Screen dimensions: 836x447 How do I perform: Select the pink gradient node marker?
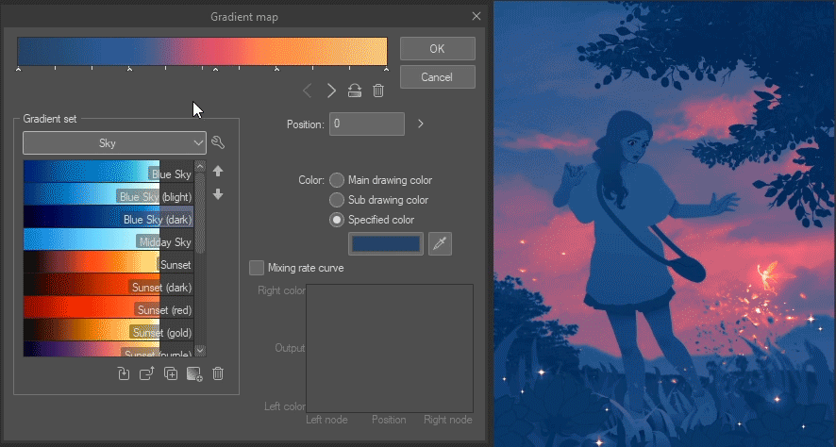click(215, 69)
